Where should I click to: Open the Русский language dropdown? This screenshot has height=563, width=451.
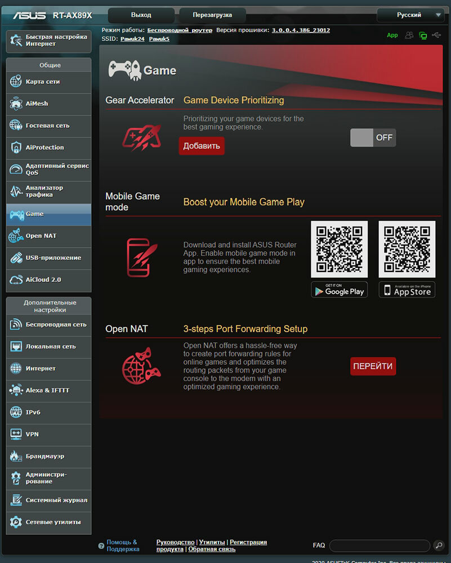tap(410, 15)
